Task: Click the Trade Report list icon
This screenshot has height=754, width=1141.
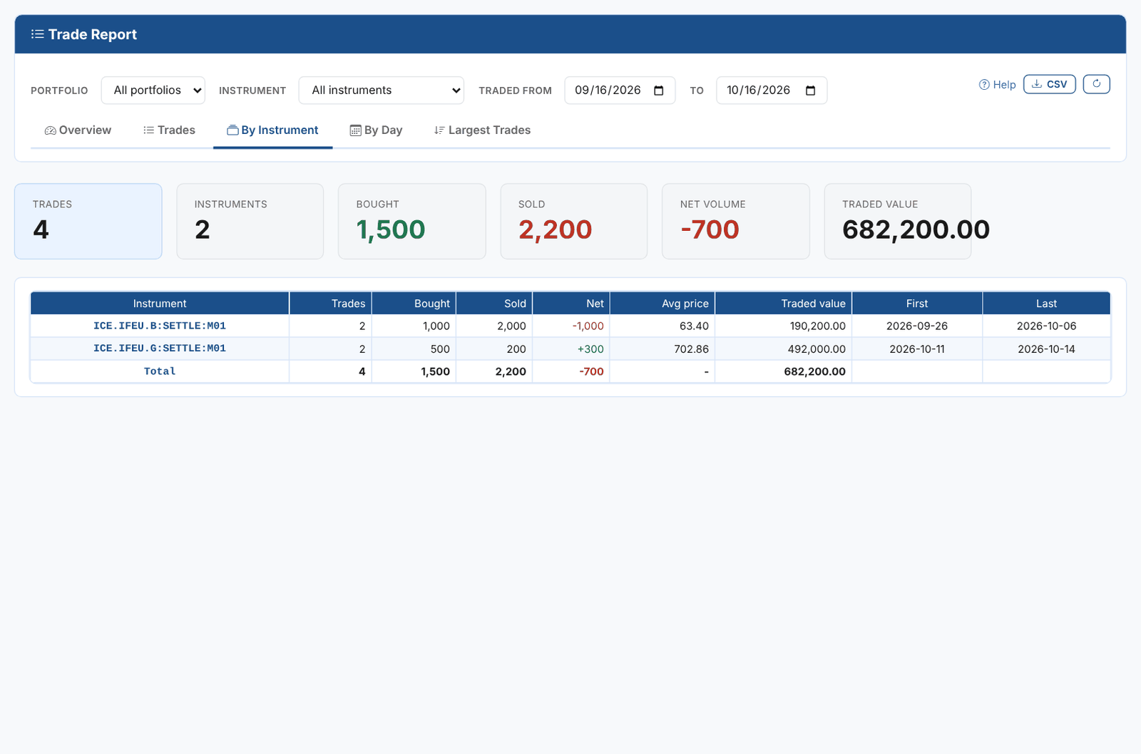Action: pos(38,34)
